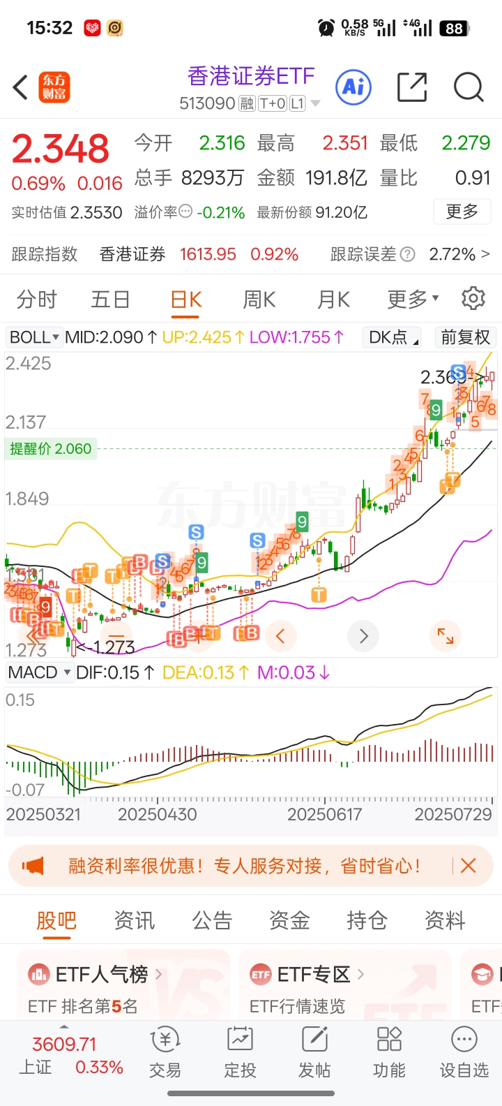502x1106 pixels.
Task: Expand the stock code 513090 dropdown arrow
Action: pyautogui.click(x=315, y=103)
